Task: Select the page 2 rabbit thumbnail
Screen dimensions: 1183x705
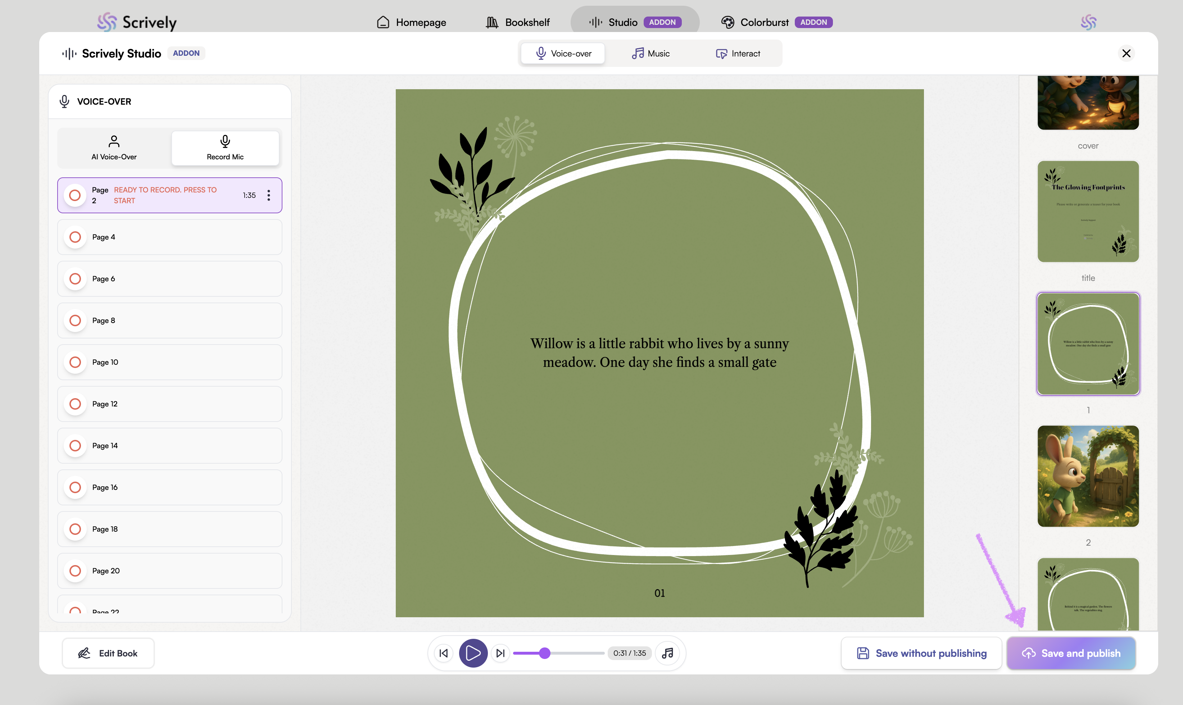Action: pyautogui.click(x=1088, y=476)
